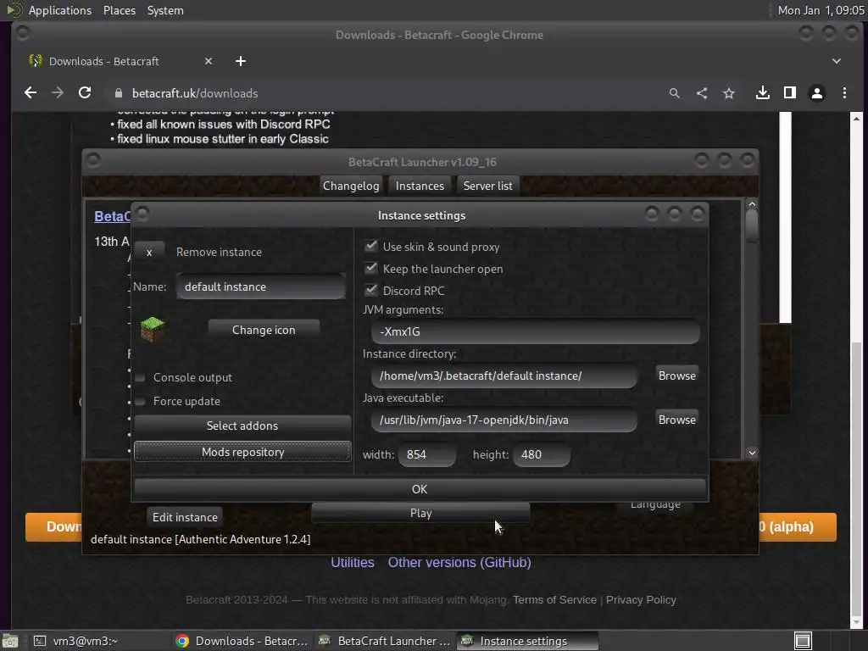Browse for the Java executable
868x651 pixels.
(x=676, y=420)
